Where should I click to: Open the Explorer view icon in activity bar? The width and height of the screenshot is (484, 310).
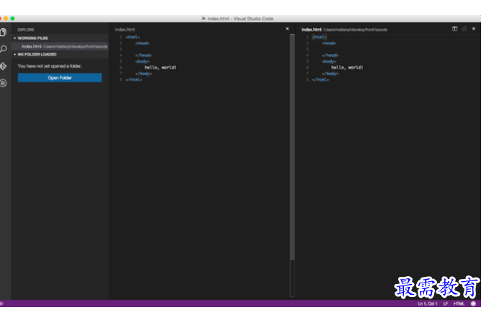3,32
